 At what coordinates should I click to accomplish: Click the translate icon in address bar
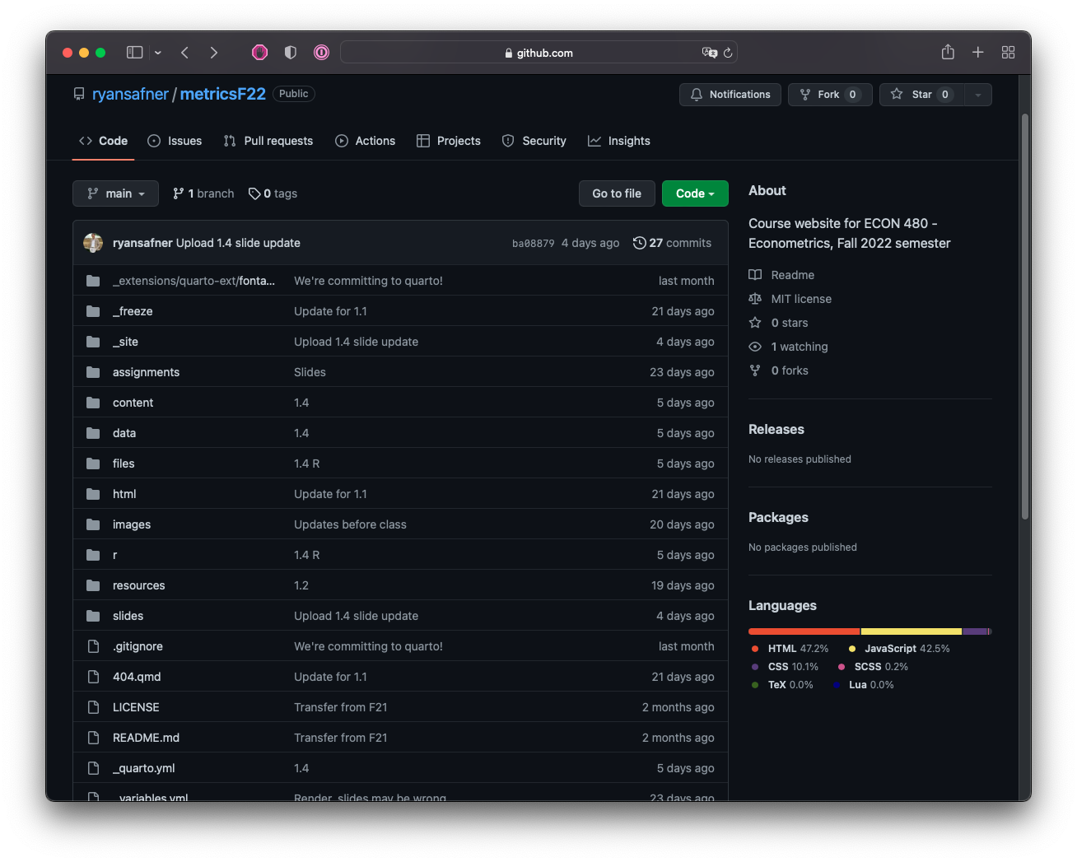[x=709, y=53]
